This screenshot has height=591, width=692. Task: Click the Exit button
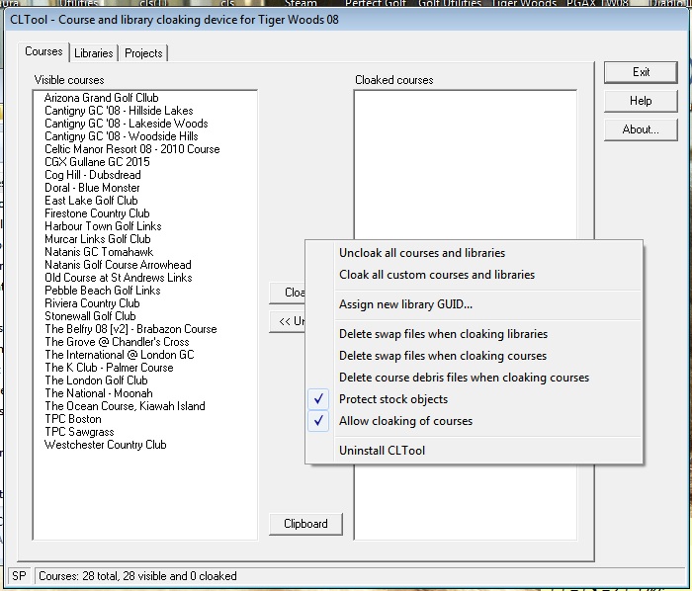[641, 72]
